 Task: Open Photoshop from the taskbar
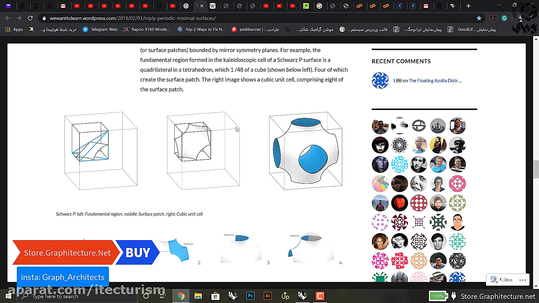click(250, 296)
